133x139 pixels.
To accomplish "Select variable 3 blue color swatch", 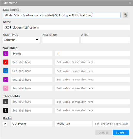I will coord(6,71).
